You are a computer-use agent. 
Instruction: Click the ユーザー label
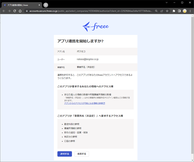[x=61, y=59]
